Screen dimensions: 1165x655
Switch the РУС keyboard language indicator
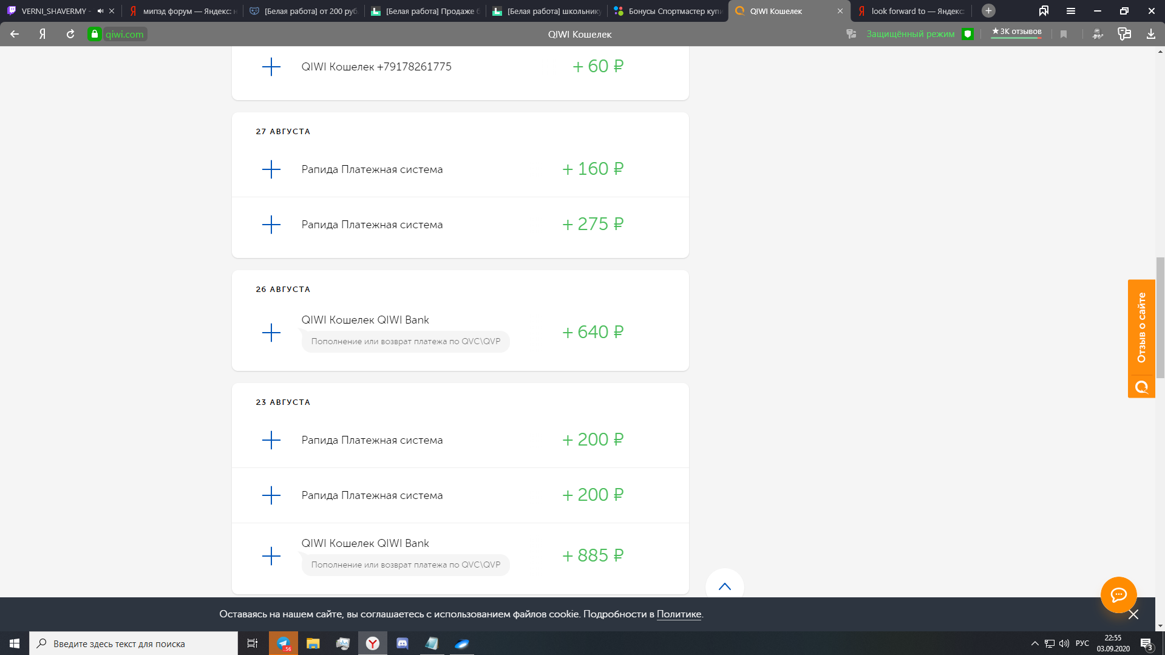pyautogui.click(x=1082, y=643)
